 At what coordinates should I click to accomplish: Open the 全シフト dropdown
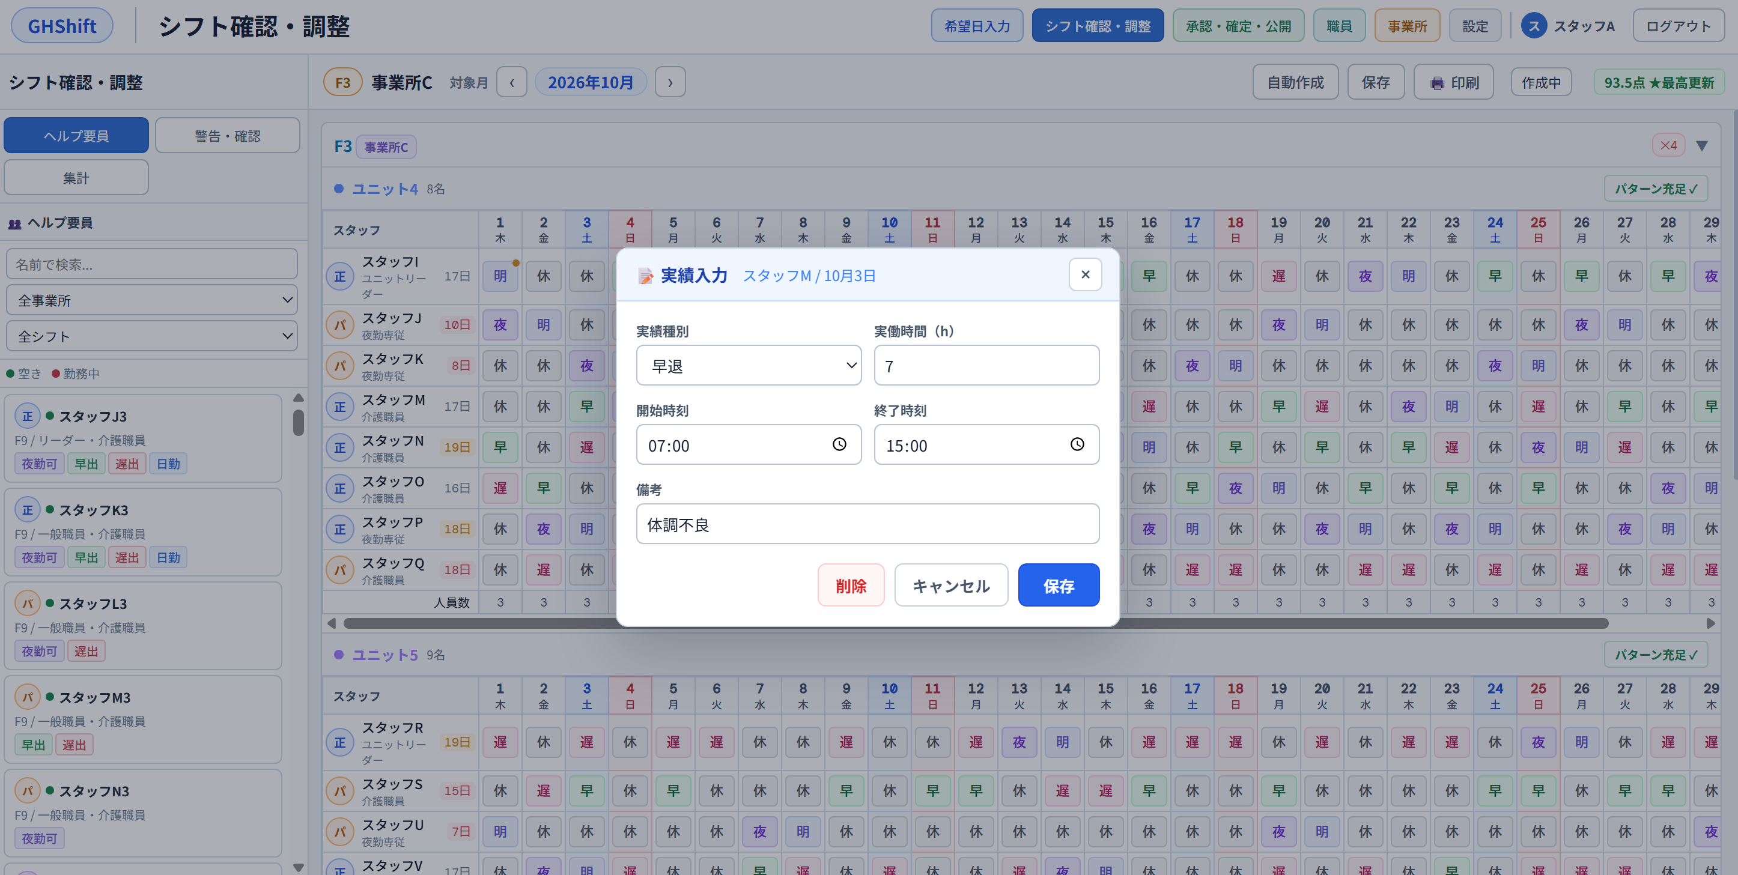coord(152,335)
